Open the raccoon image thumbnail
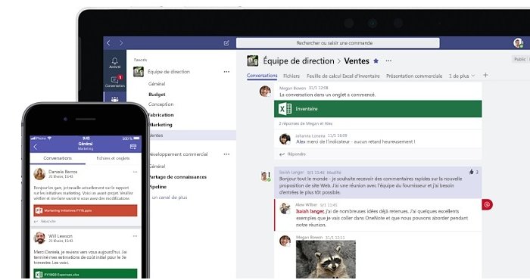 (x=326, y=259)
